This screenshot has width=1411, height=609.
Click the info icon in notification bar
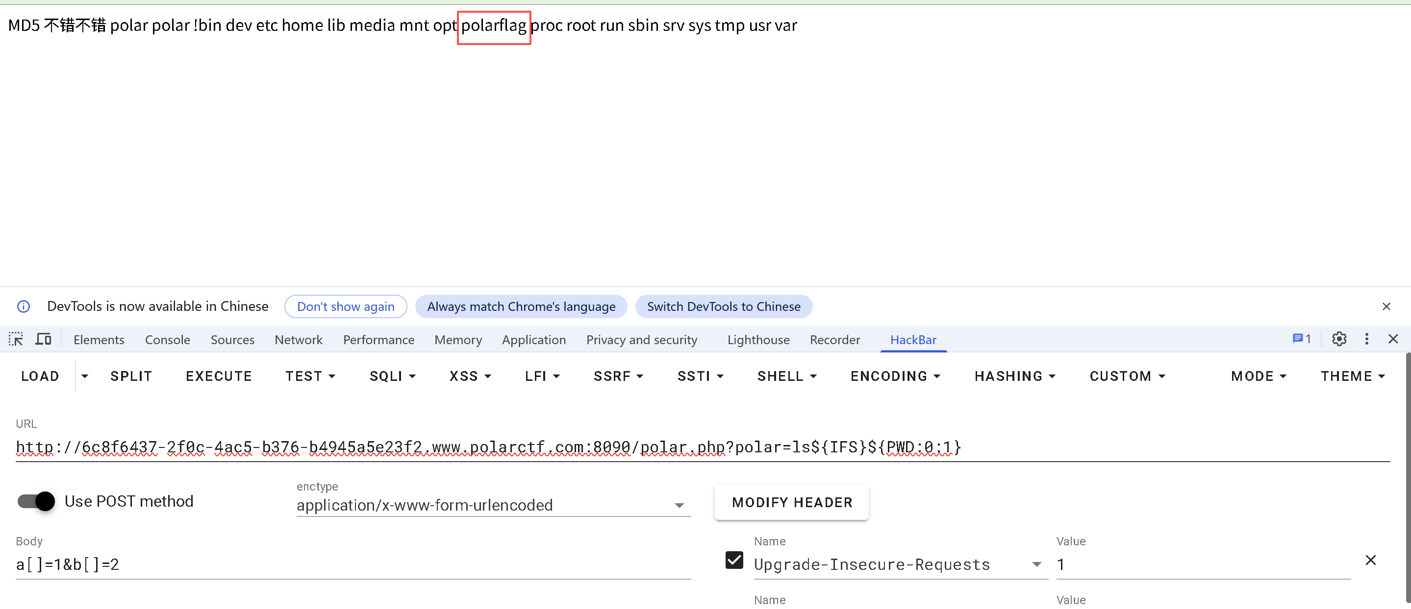pos(24,306)
